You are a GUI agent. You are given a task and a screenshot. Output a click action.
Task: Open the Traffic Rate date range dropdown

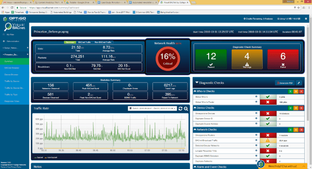pos(152,108)
